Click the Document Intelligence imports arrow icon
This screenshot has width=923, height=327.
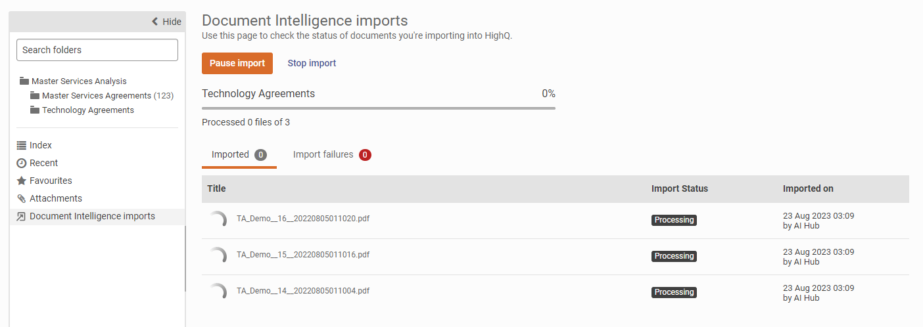pyautogui.click(x=21, y=216)
